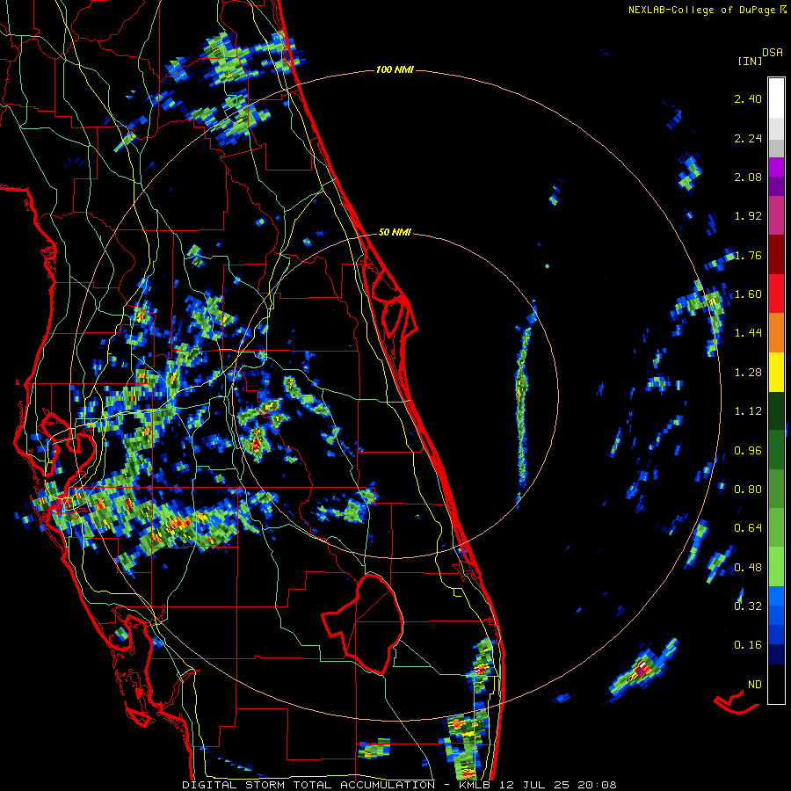Click the [IN] units label
This screenshot has height=791, width=791.
(x=750, y=61)
